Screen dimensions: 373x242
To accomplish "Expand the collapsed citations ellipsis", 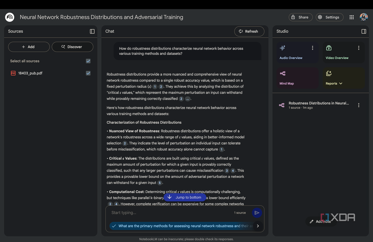I will point(188,99).
